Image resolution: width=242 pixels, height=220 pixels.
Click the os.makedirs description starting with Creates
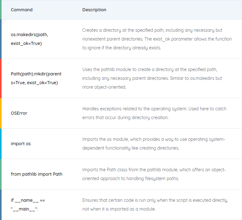coord(157,39)
